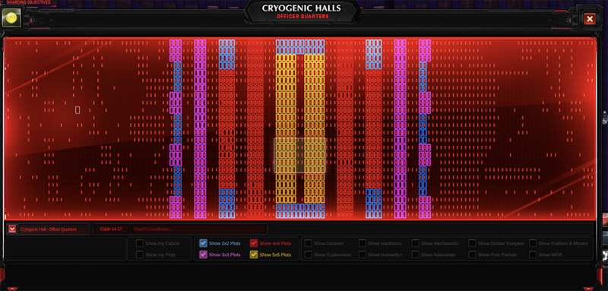Click the yellow orb icon top-left
Viewport: 608px width, 291px height.
[x=11, y=17]
